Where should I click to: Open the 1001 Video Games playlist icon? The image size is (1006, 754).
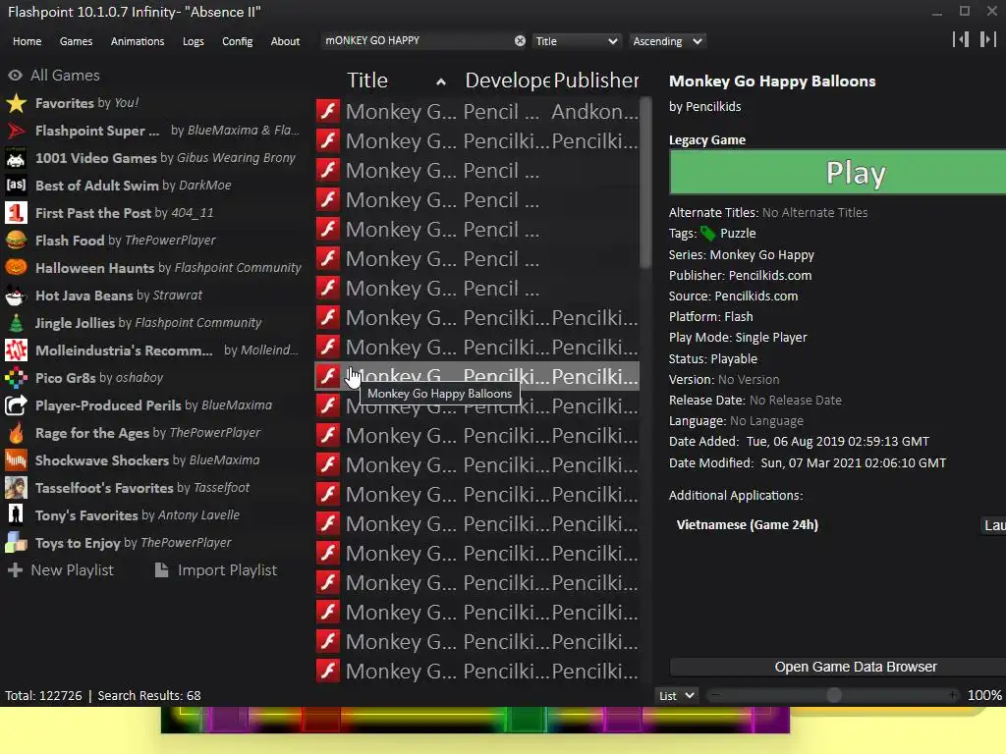16,158
